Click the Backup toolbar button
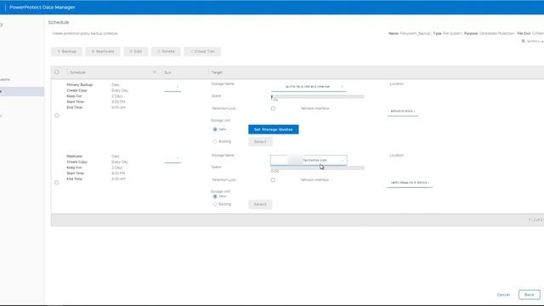 point(66,51)
